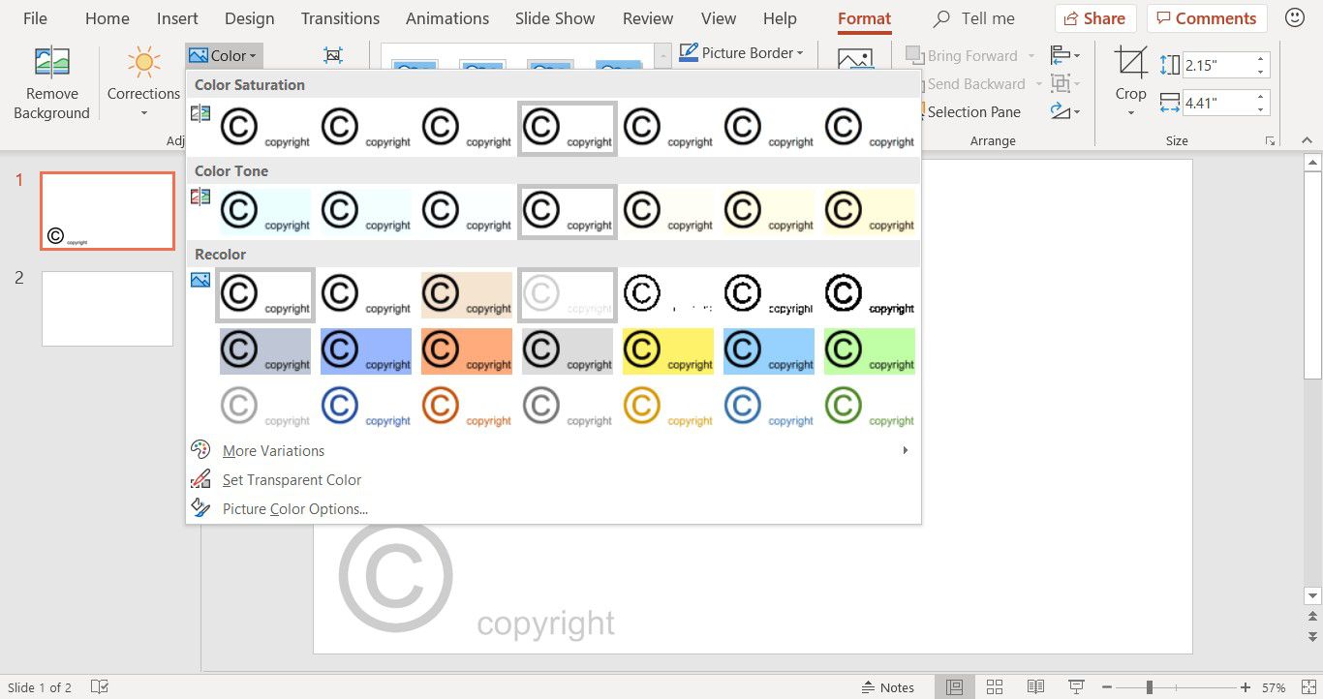Image resolution: width=1323 pixels, height=699 pixels.
Task: Open the Send Backward dropdown arrow
Action: 1038,83
